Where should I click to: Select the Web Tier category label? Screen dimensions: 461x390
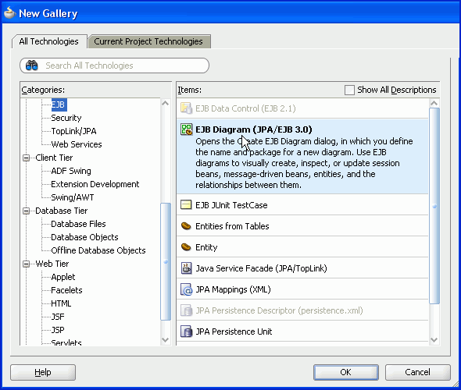[52, 264]
